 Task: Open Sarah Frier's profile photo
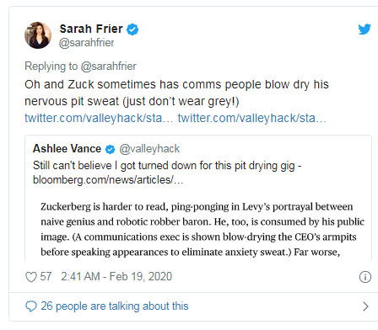point(38,35)
